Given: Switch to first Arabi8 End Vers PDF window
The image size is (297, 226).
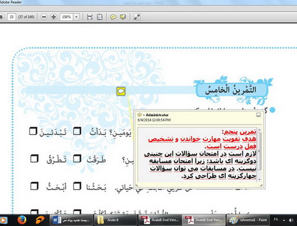Looking at the screenshot, I should coord(160,220).
